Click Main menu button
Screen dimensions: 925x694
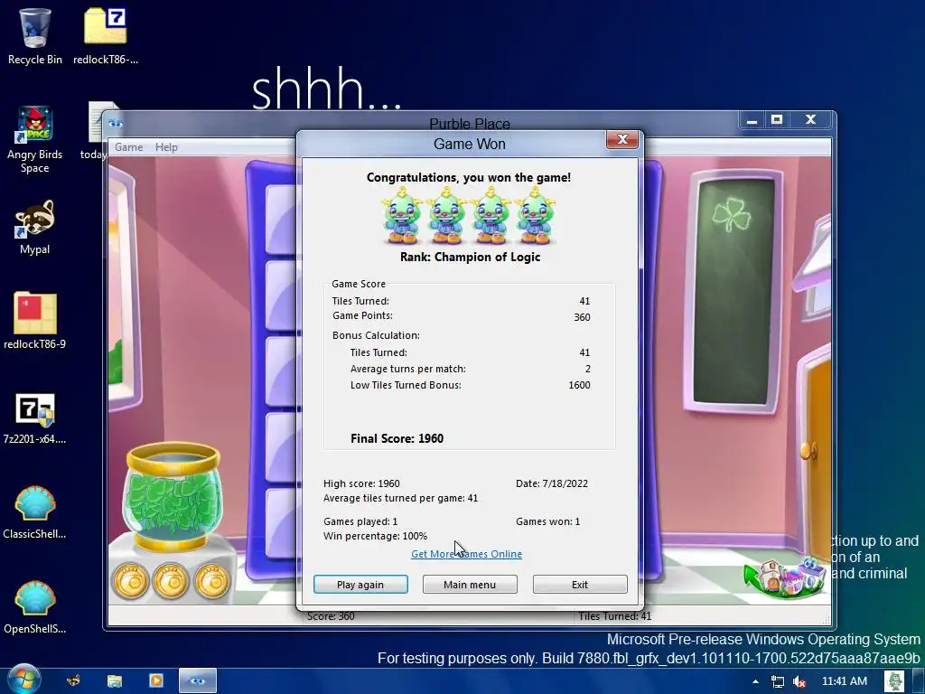point(470,585)
